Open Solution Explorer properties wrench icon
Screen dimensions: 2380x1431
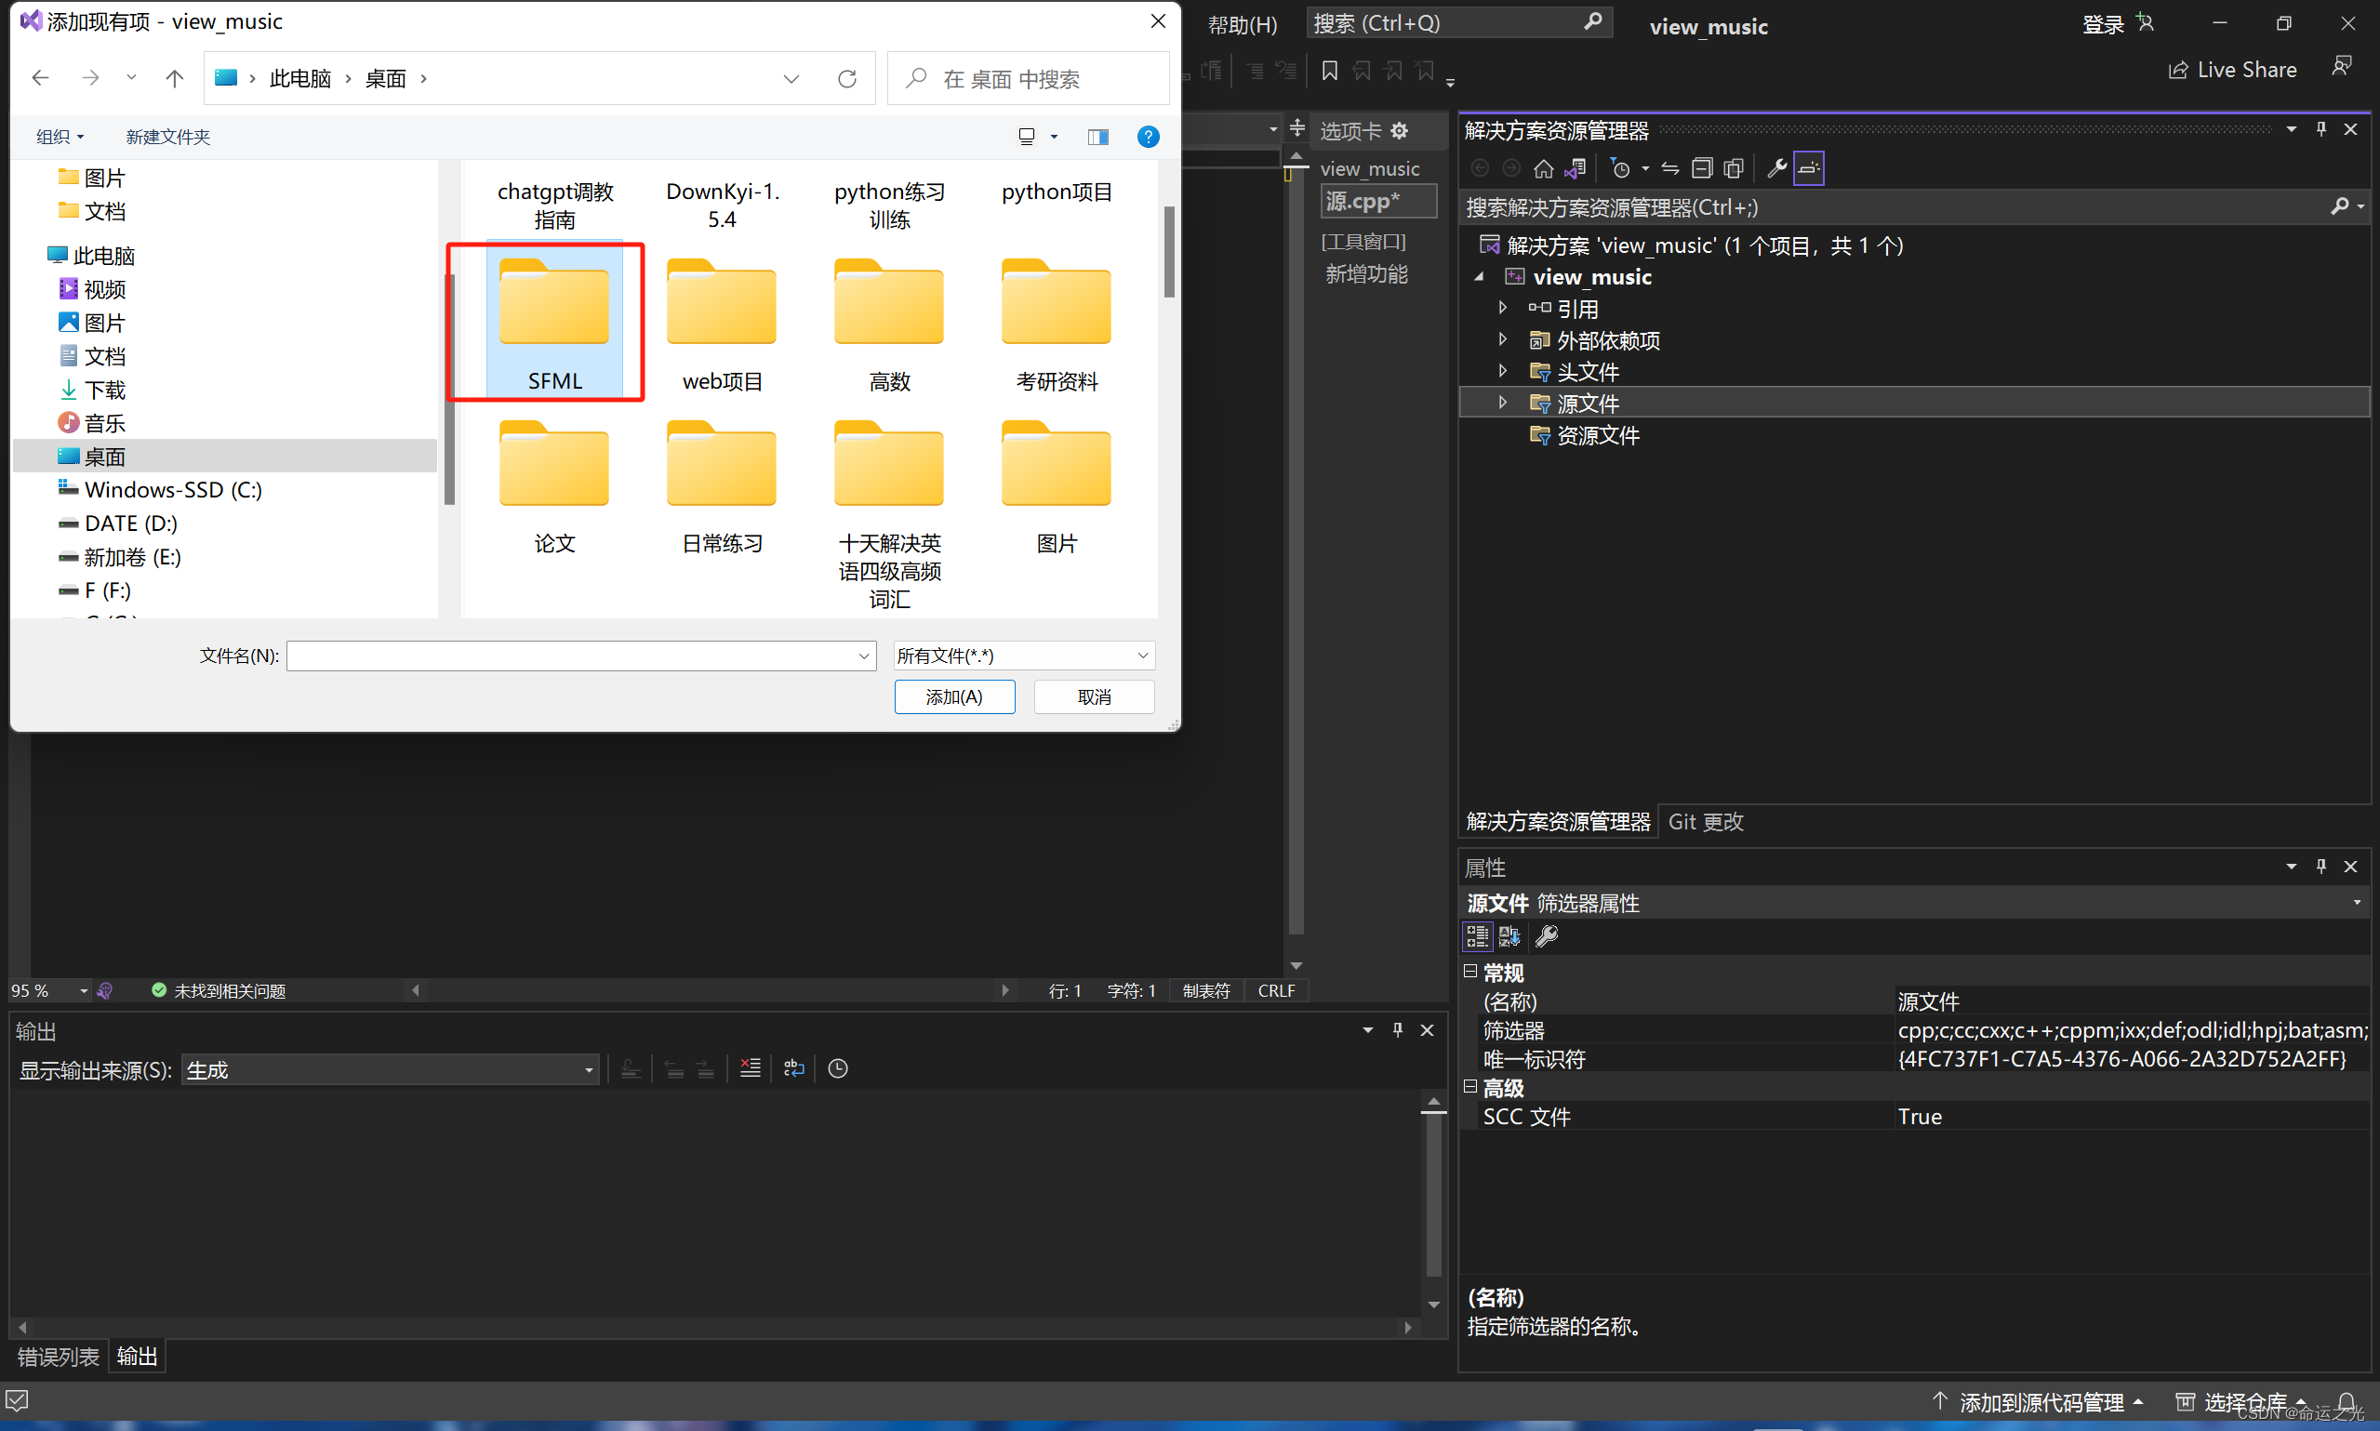tap(1776, 168)
